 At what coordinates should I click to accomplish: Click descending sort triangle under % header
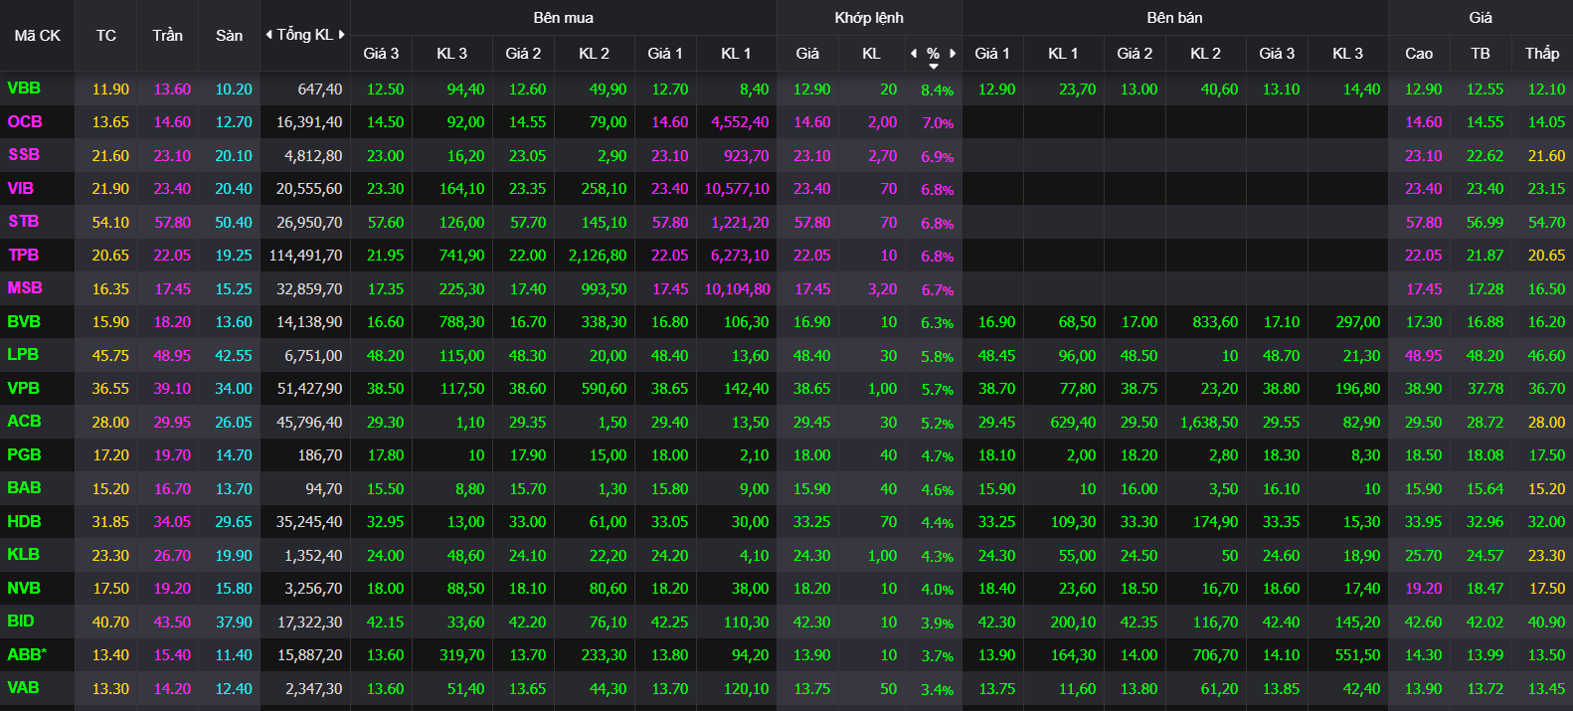pos(934,67)
